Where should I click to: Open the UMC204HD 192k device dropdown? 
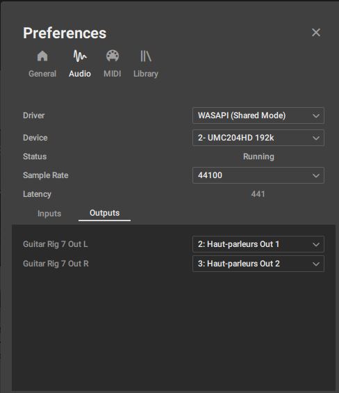[258, 138]
